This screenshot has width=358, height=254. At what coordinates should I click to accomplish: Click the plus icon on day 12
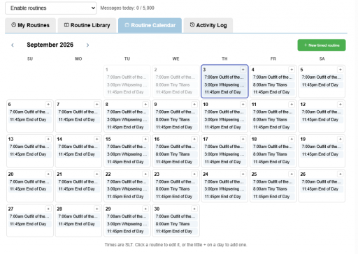point(341,105)
